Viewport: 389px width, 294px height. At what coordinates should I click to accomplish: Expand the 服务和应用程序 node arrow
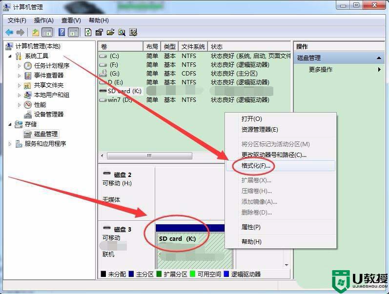pos(10,144)
